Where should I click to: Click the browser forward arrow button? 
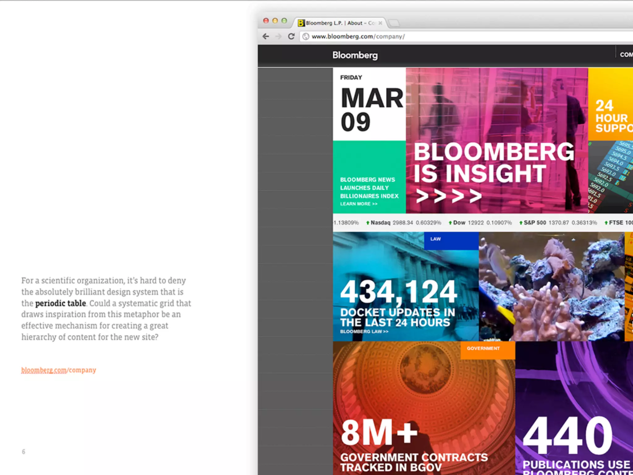(x=278, y=36)
